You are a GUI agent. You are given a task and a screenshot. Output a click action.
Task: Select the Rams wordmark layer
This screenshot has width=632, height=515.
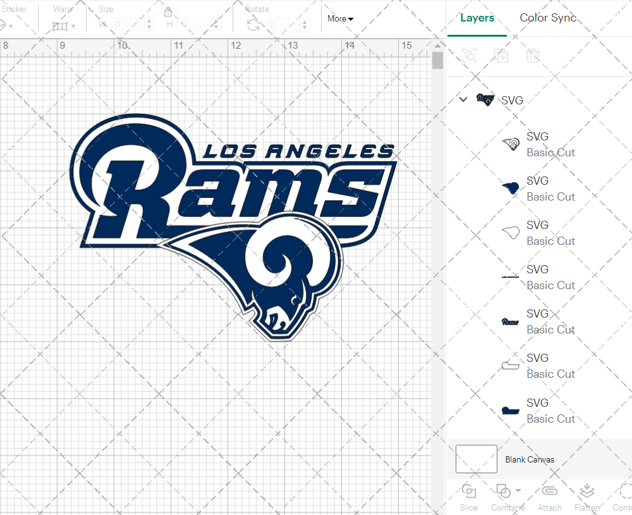[538, 321]
